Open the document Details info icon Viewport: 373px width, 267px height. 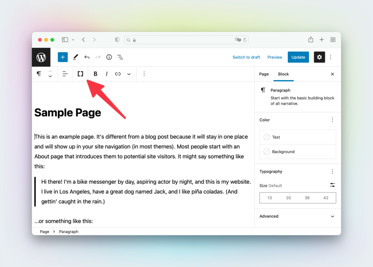point(109,57)
